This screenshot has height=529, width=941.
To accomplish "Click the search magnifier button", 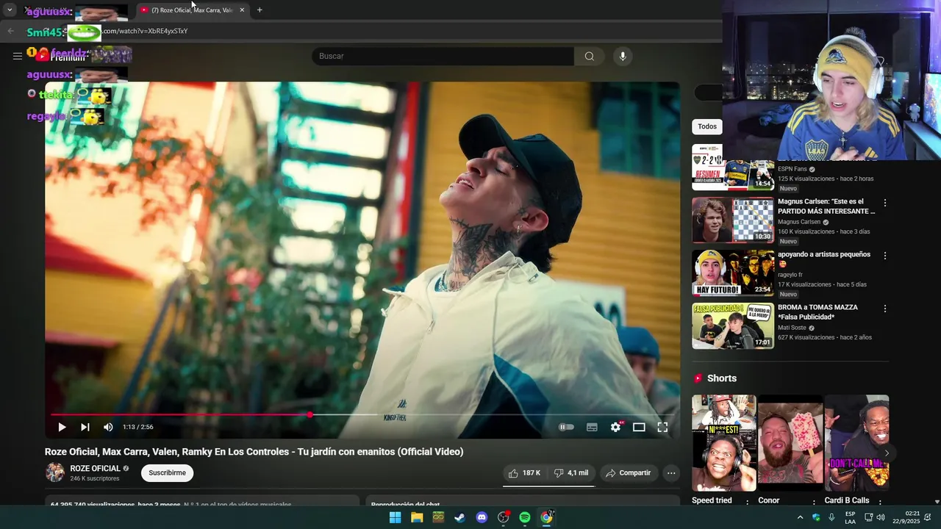I will point(590,56).
